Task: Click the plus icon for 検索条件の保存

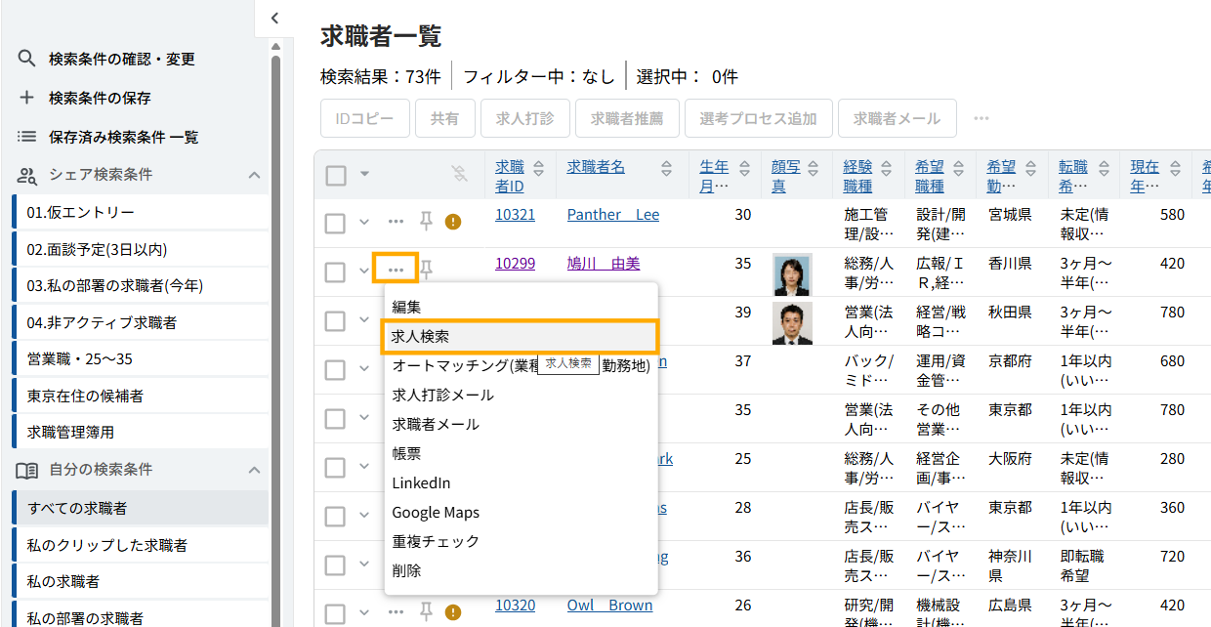Action: click(x=26, y=98)
